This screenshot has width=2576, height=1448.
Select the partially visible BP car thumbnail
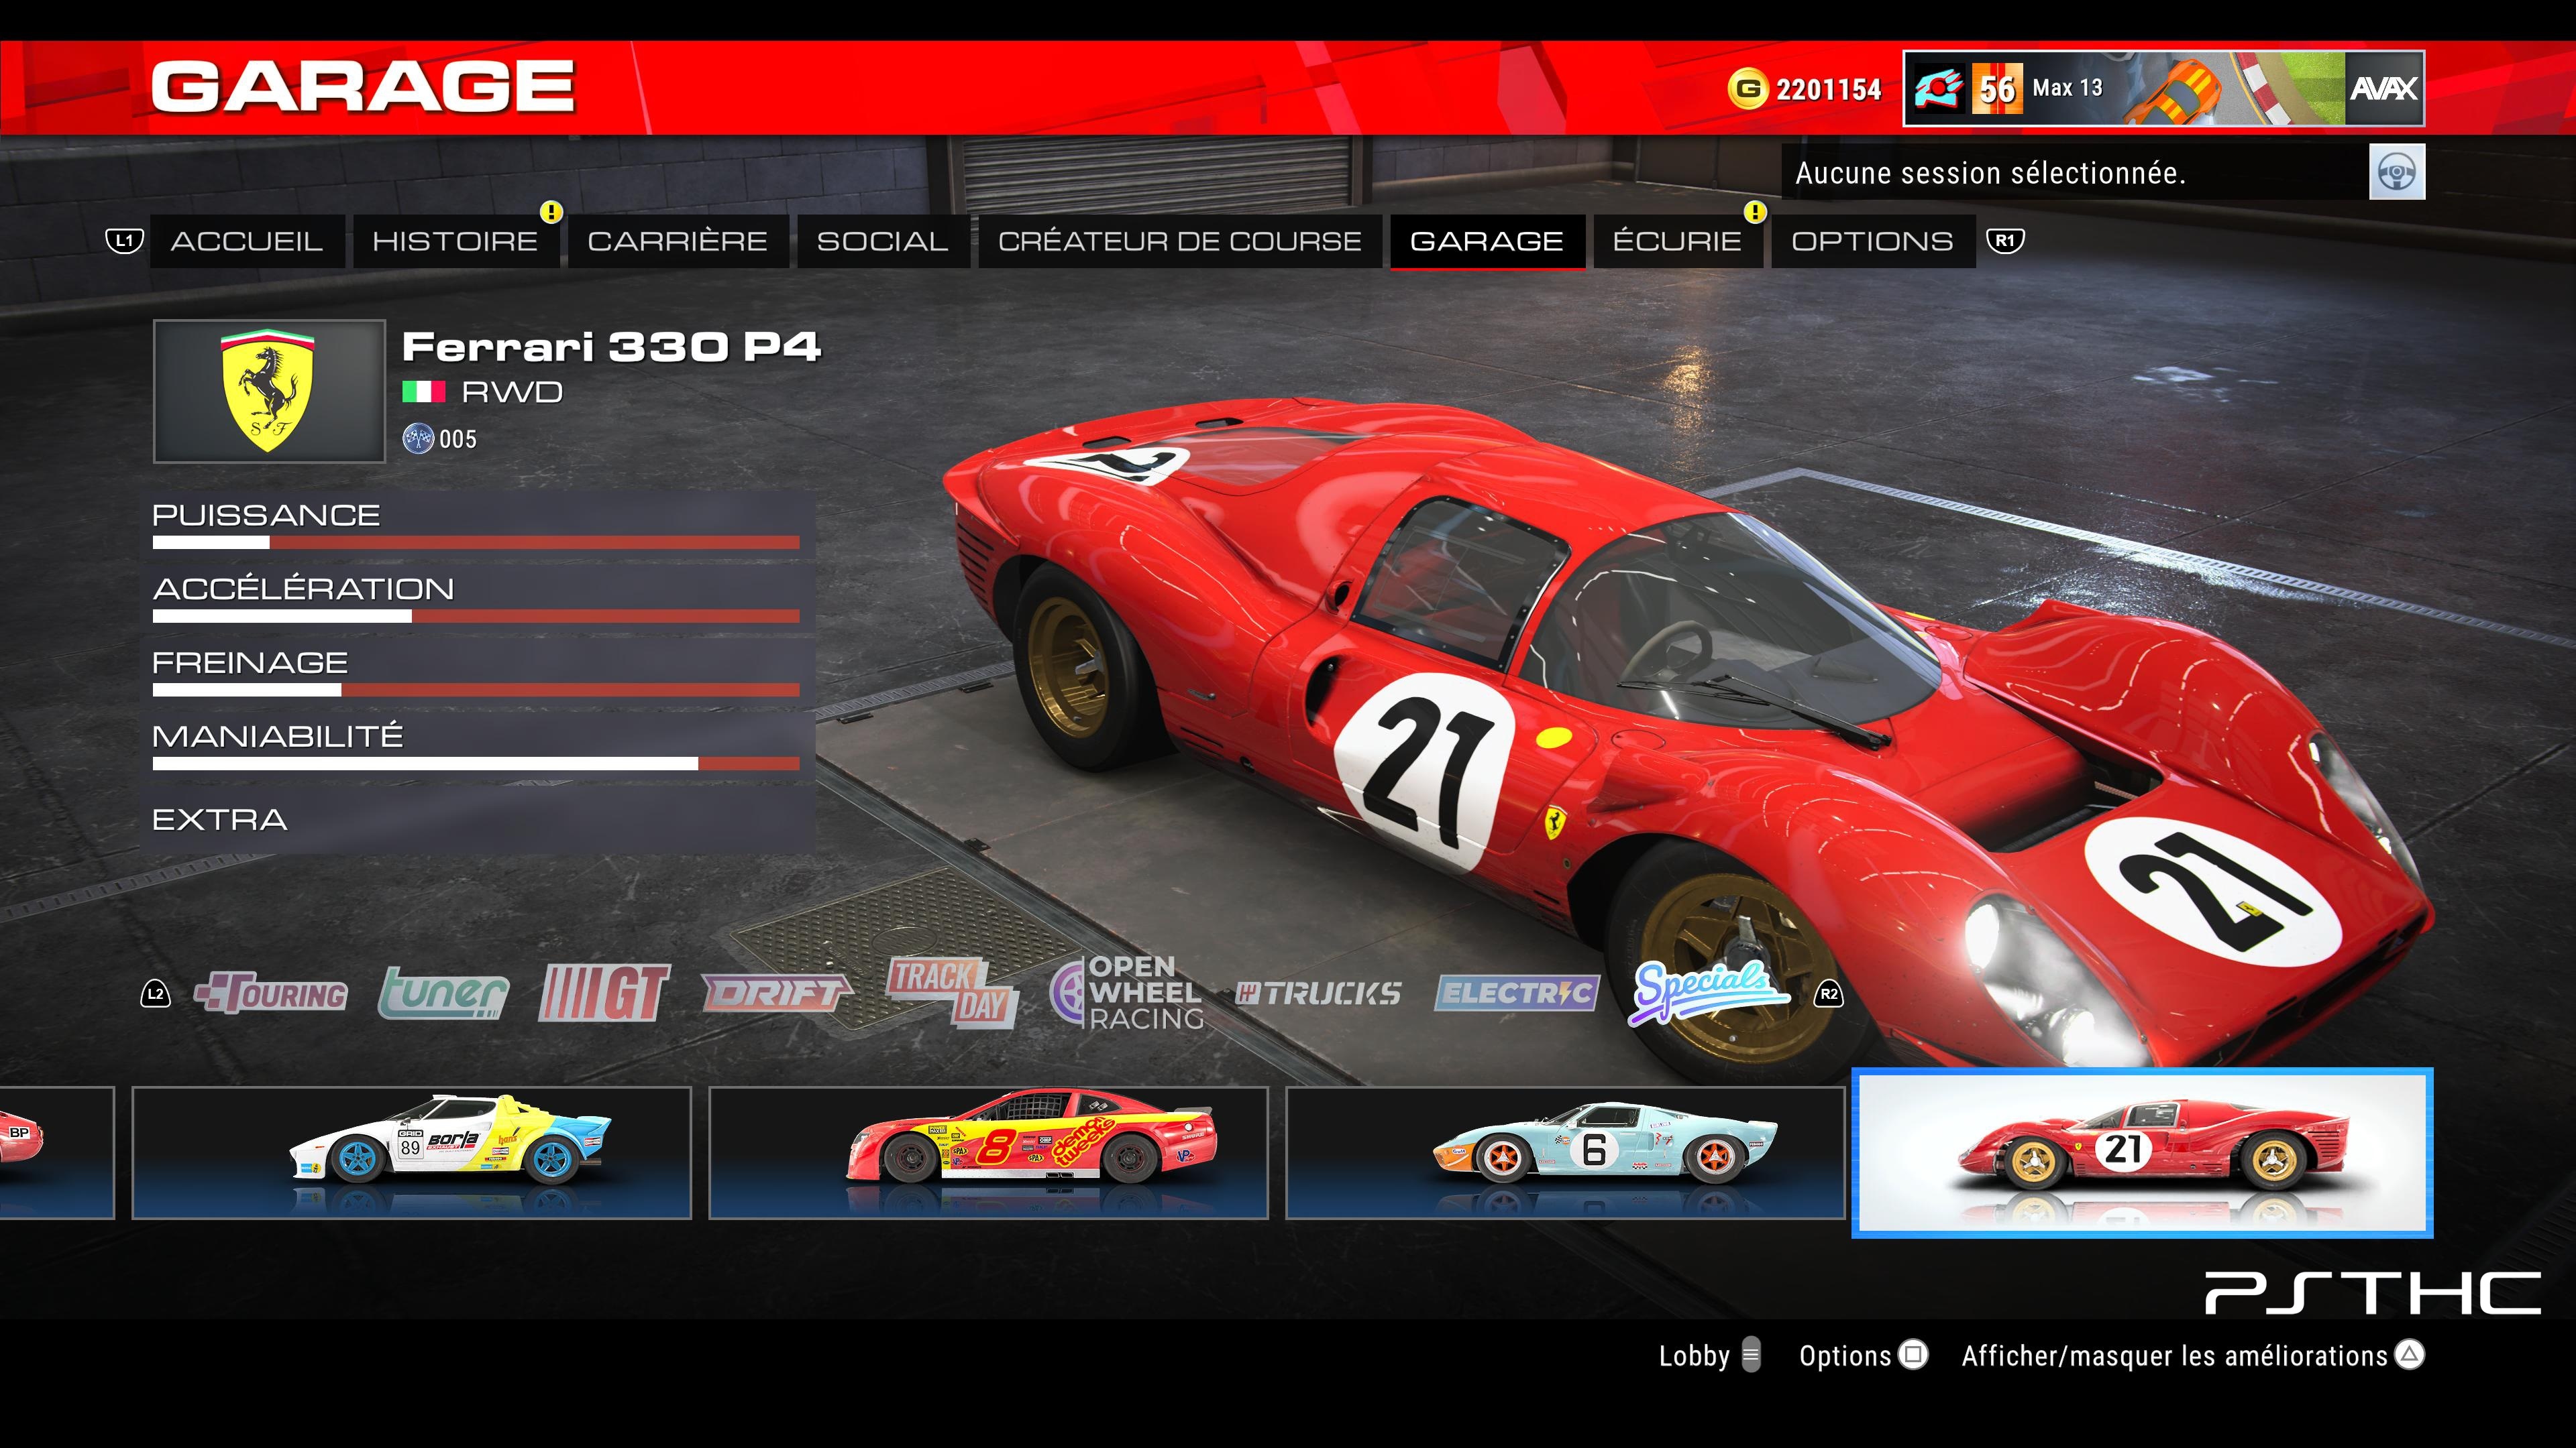pos(57,1153)
